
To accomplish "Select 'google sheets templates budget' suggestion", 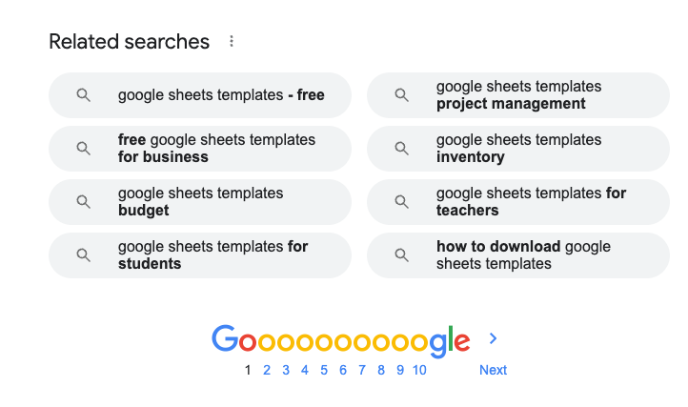I will 200,202.
